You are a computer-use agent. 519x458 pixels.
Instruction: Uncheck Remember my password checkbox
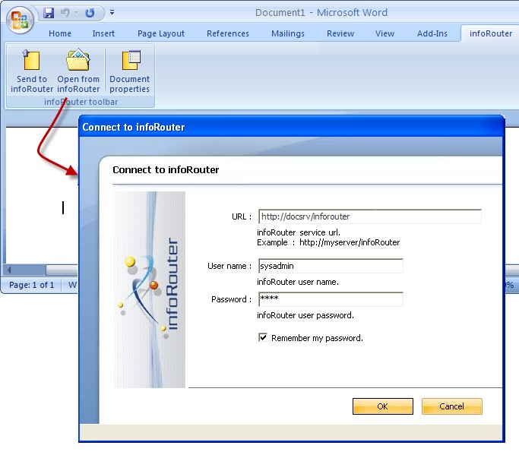tap(263, 337)
